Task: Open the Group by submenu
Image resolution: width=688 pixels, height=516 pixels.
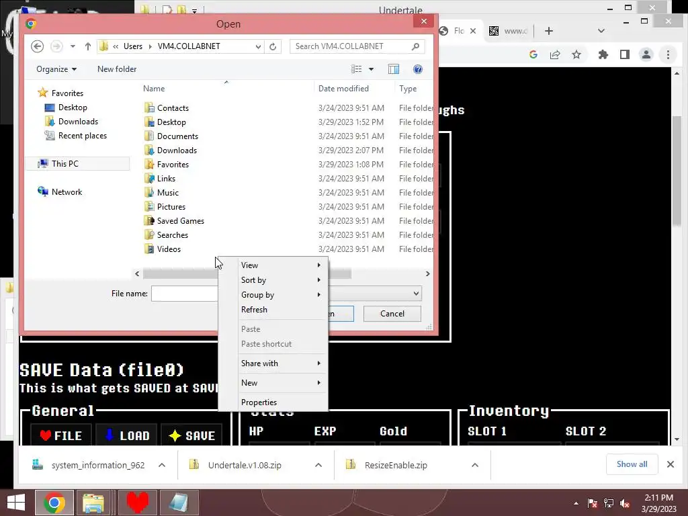Action: click(x=273, y=295)
